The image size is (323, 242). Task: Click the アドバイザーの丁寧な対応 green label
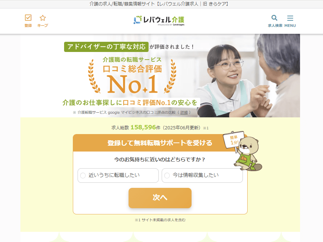coord(106,47)
